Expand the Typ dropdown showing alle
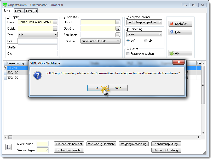213x161 pixels. pos(38,35)
